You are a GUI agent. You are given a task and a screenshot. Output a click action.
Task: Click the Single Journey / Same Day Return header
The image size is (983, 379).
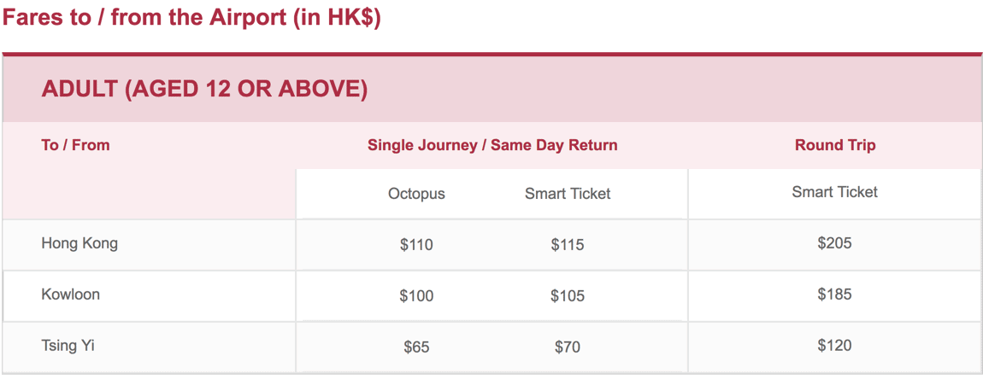click(492, 145)
